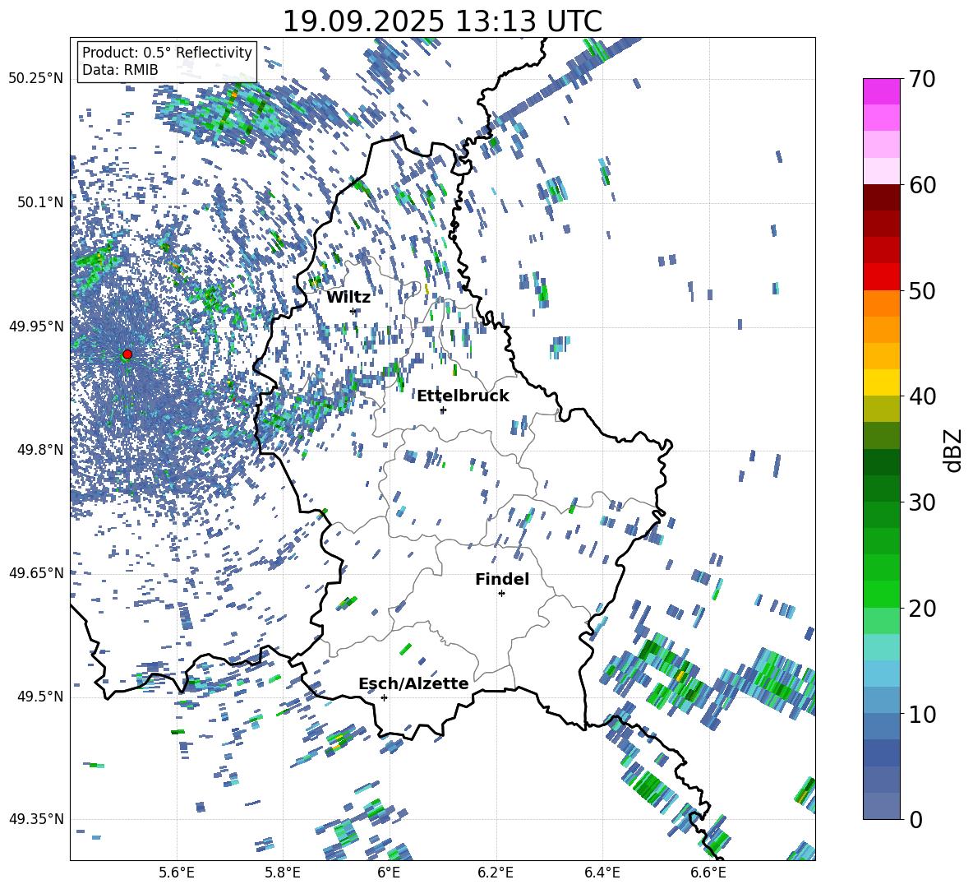The height and width of the screenshot is (889, 973).
Task: Click the 'Data: RMIB' text
Action: click(x=120, y=70)
